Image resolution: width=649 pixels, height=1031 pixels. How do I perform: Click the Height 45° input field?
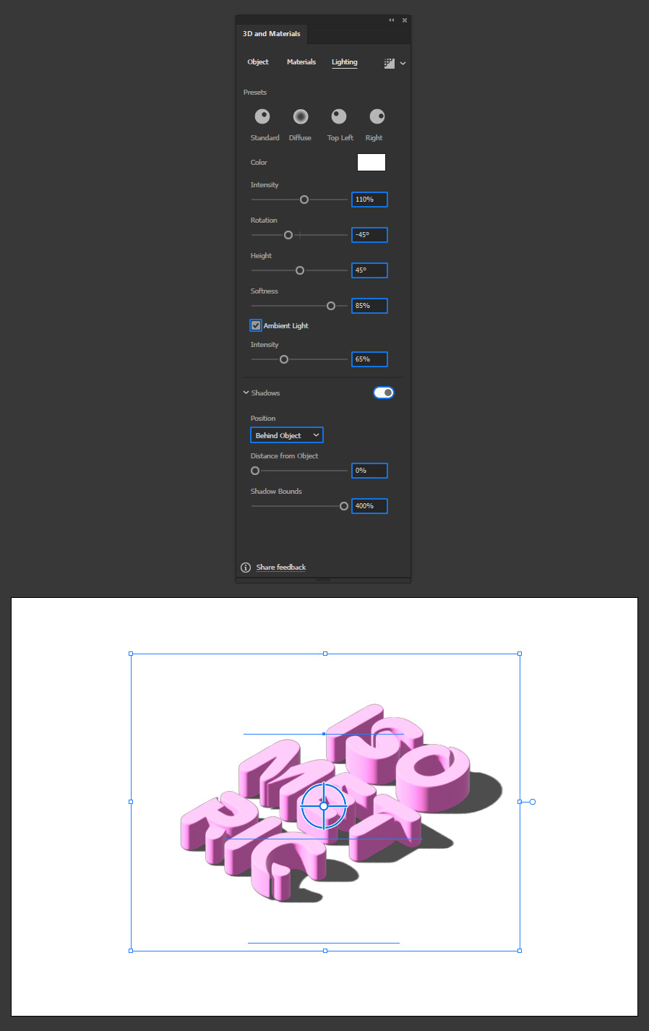coord(369,270)
